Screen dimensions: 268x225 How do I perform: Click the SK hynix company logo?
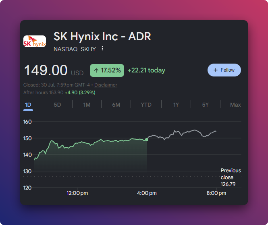click(35, 41)
